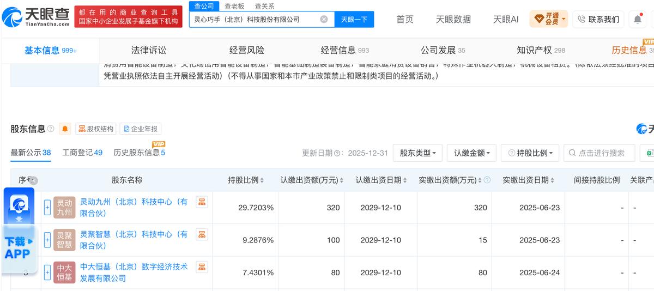Click the shareholder table search field
Screen dimensions: 654x291
(x=599, y=153)
